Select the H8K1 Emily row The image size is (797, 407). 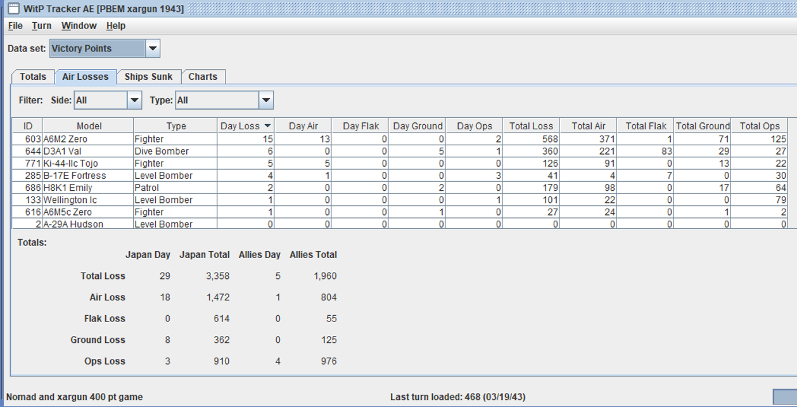pos(400,188)
